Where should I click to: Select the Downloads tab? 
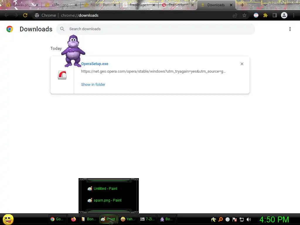pos(216,5)
